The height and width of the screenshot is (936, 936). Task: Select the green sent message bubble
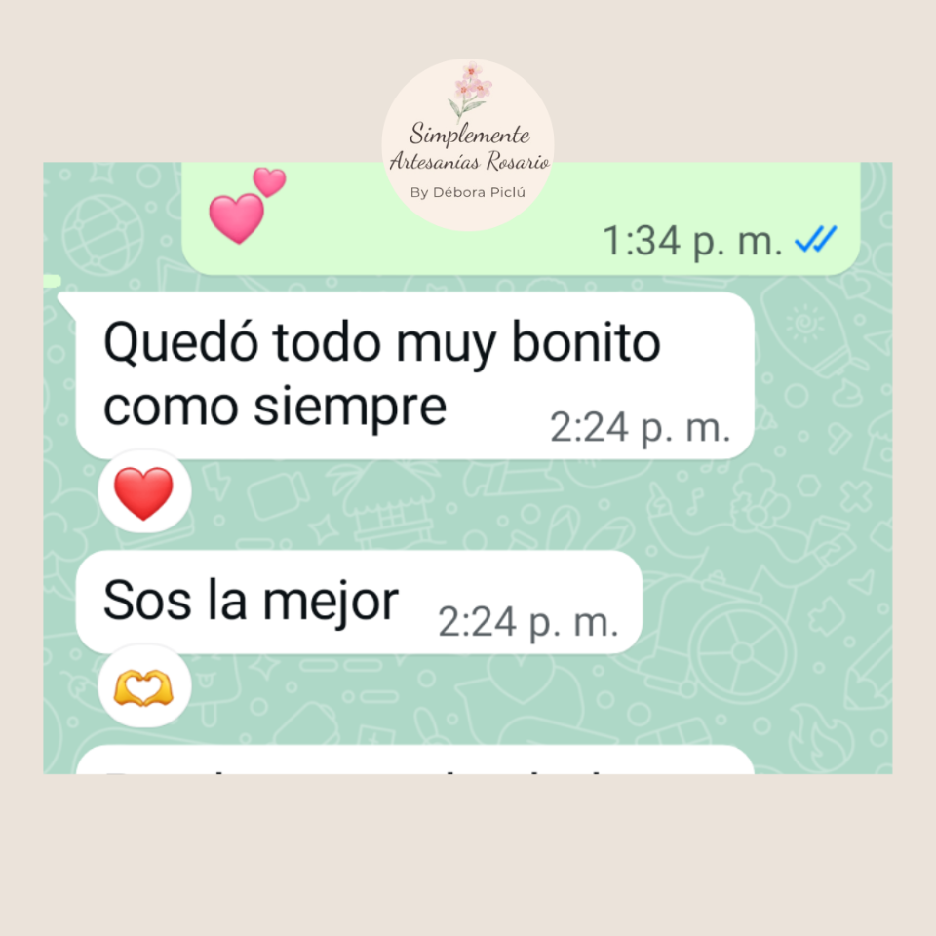(521, 218)
